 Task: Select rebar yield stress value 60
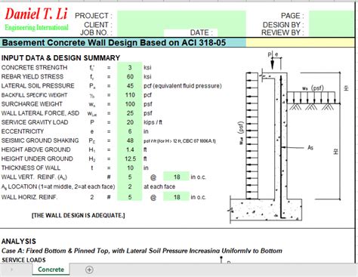click(x=130, y=76)
